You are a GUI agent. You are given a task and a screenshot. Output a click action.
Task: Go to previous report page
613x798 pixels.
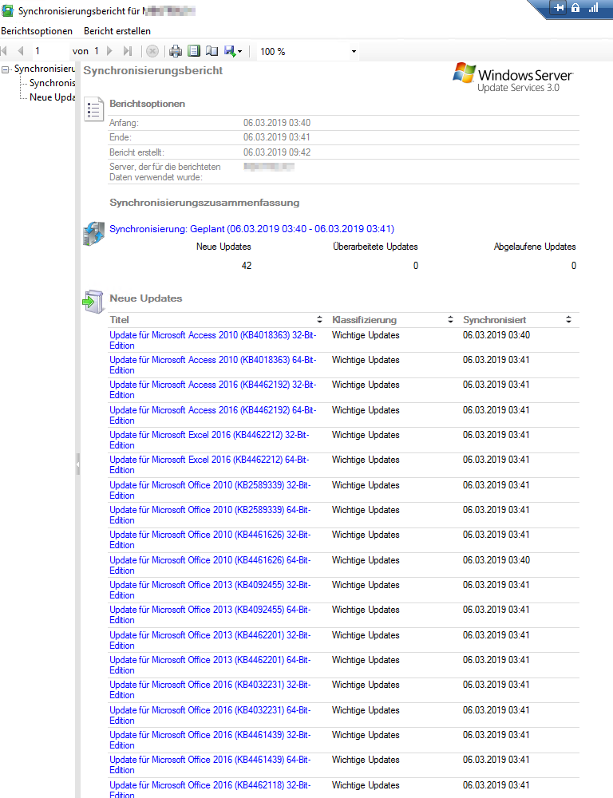[21, 51]
